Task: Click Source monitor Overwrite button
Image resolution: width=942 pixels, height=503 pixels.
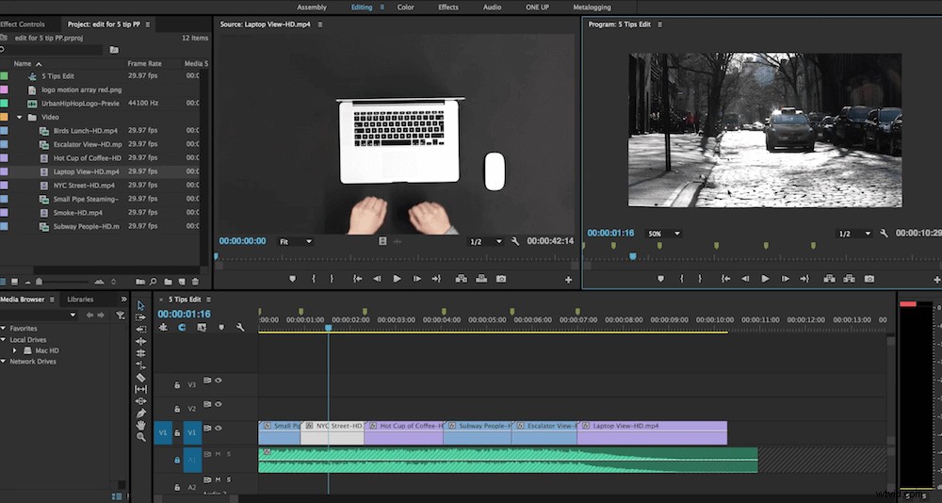Action: tap(481, 279)
